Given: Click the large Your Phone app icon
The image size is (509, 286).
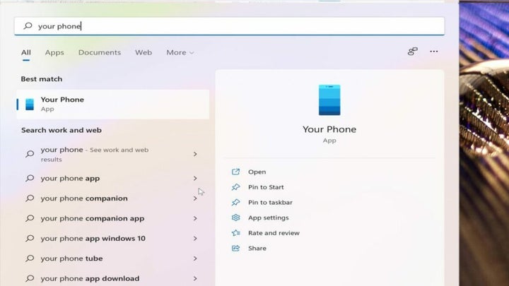Looking at the screenshot, I should tap(329, 100).
